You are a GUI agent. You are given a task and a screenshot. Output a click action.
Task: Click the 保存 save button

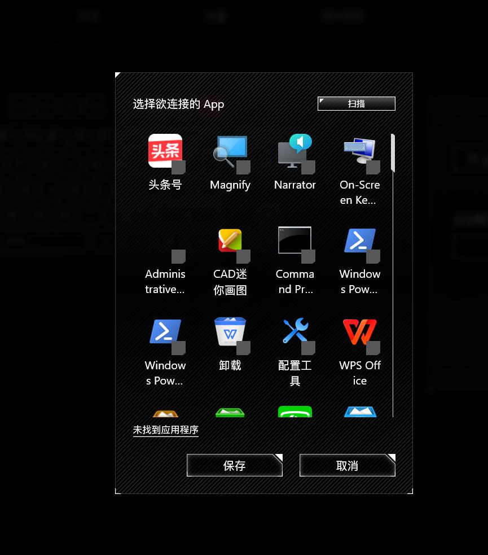click(x=234, y=465)
